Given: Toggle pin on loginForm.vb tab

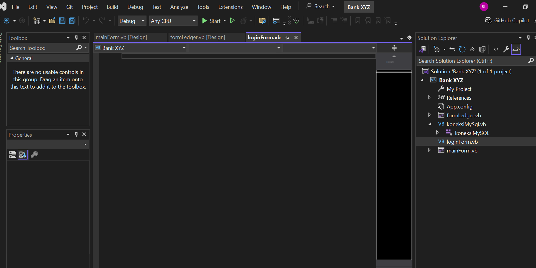Looking at the screenshot, I should (287, 38).
